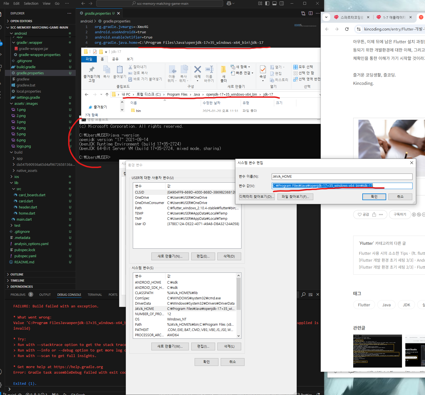Click the 복사 (Copy) ribbon icon
Screen dimensions: 425x395
(x=106, y=72)
